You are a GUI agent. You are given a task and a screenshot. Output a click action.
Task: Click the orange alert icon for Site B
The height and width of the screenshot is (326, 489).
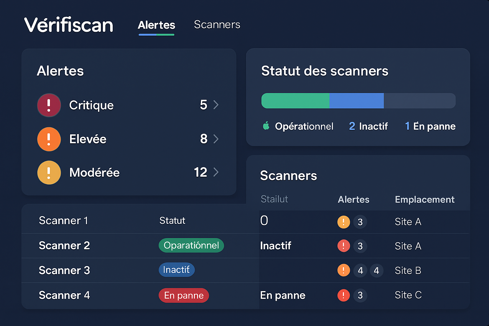(344, 270)
